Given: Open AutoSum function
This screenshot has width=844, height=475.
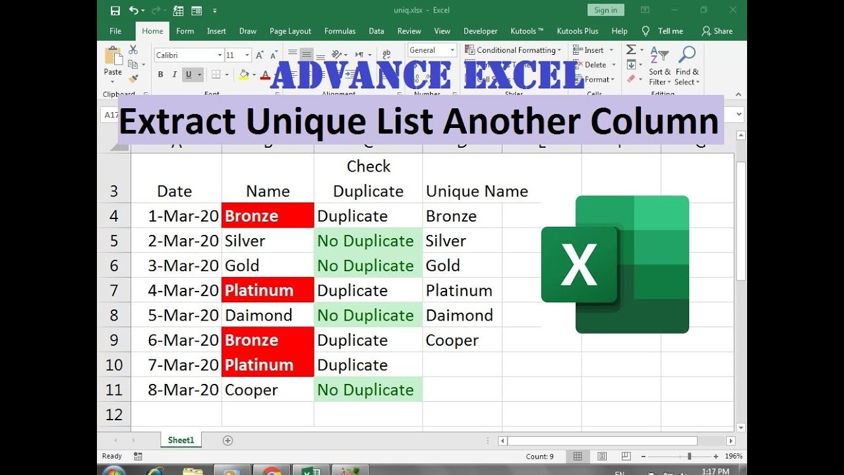Looking at the screenshot, I should click(631, 50).
